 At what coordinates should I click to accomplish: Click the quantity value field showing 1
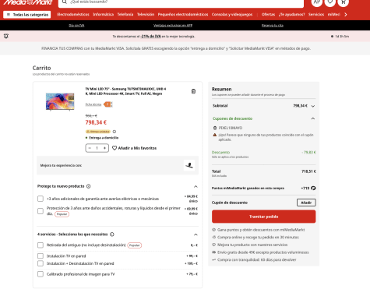point(97,148)
